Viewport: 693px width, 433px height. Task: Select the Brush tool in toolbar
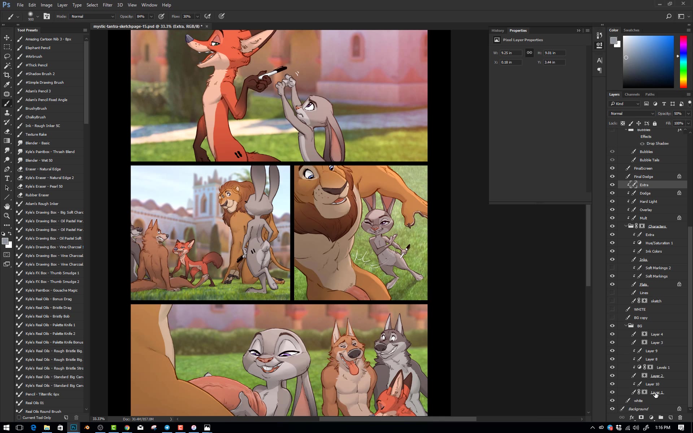[7, 104]
